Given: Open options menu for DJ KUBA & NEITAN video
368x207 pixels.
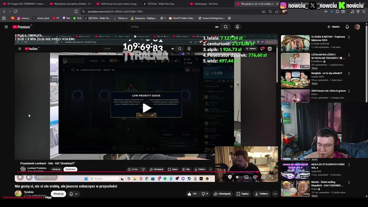Looking at the screenshot, I should coord(349,37).
